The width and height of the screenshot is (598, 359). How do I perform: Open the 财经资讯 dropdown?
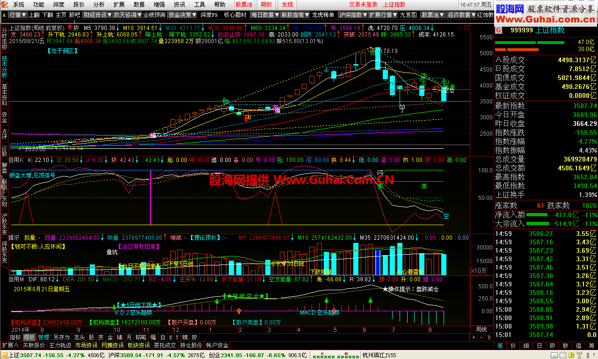pyautogui.click(x=97, y=15)
